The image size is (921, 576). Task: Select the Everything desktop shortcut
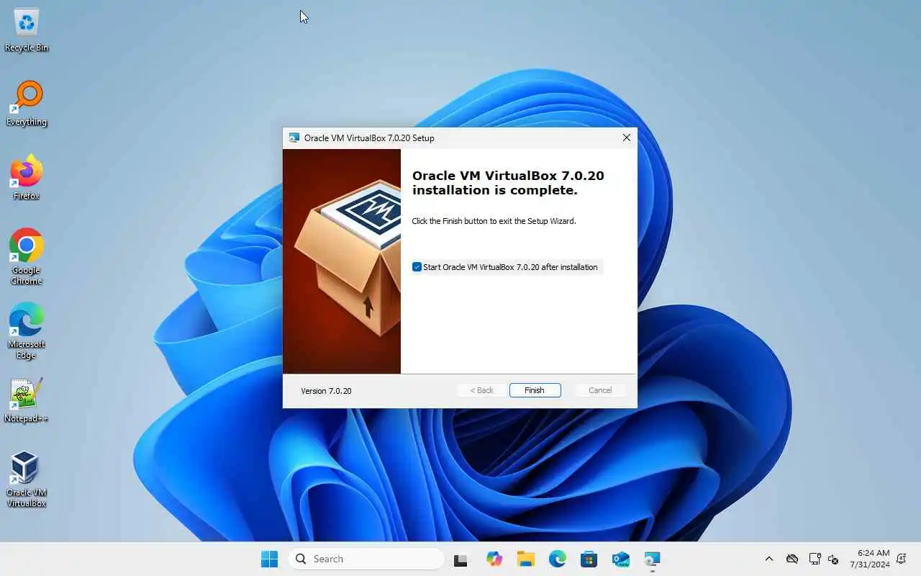click(27, 104)
